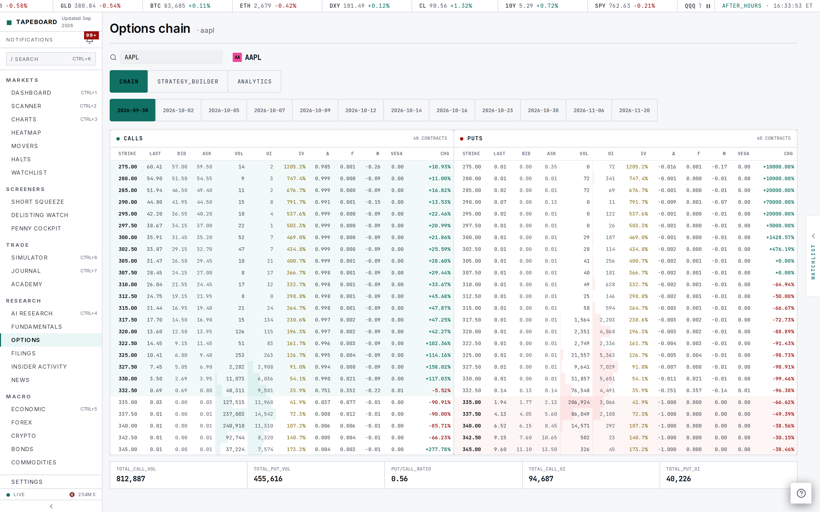Open the Analytics tab
820x512 pixels.
254,82
